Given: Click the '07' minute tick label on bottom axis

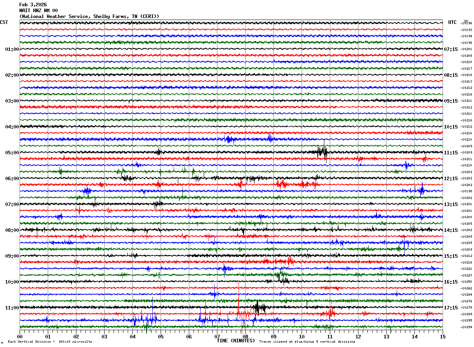Looking at the screenshot, I should pos(217,336).
